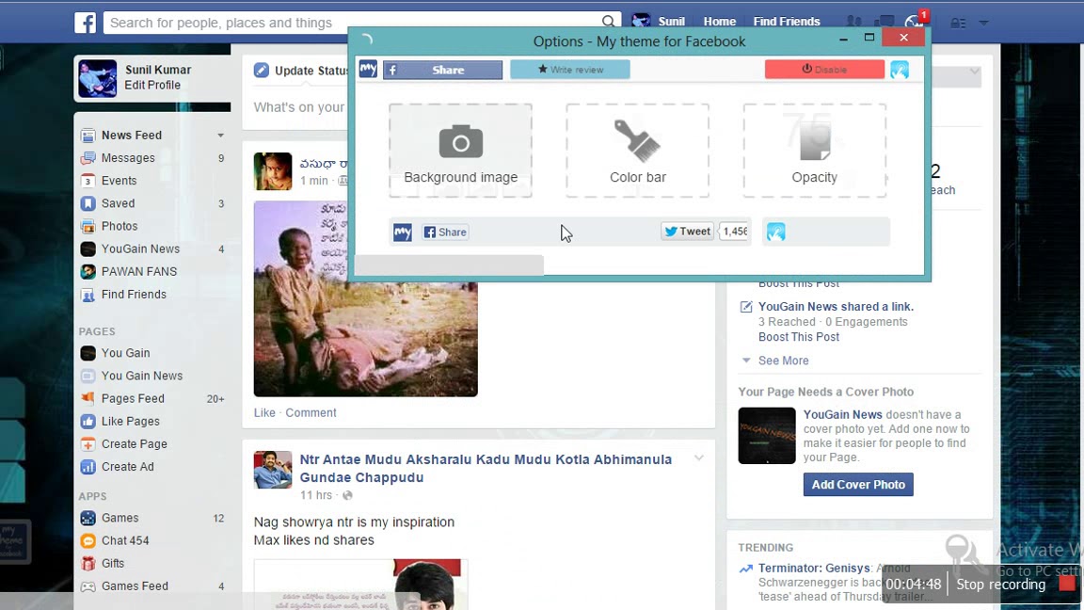Comment on the photo post
The width and height of the screenshot is (1084, 610).
pyautogui.click(x=311, y=413)
